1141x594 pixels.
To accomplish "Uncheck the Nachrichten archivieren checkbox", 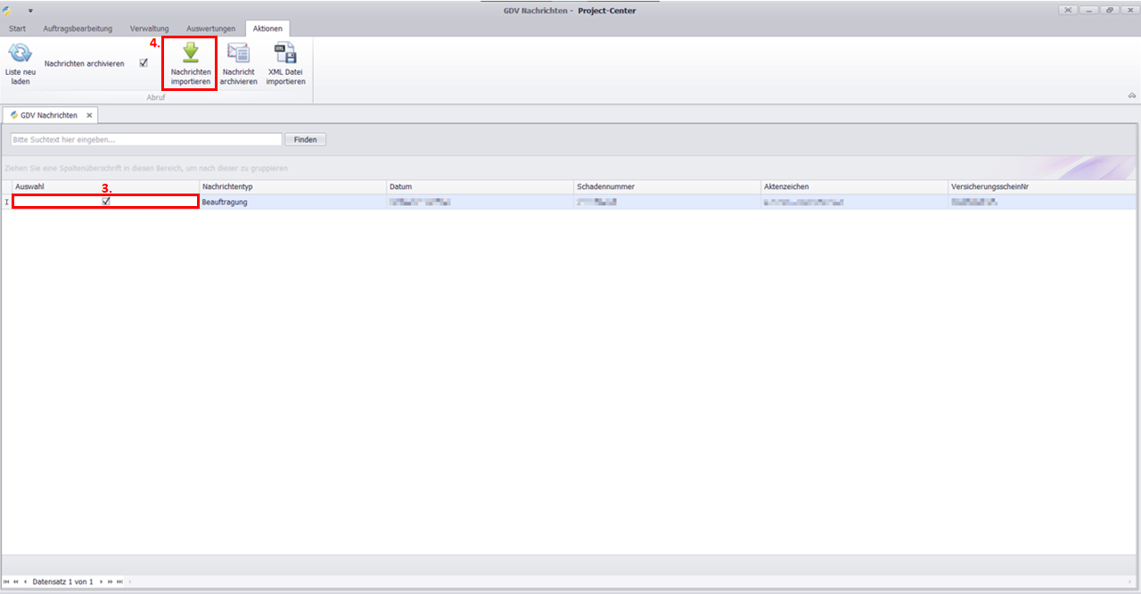I will (144, 63).
